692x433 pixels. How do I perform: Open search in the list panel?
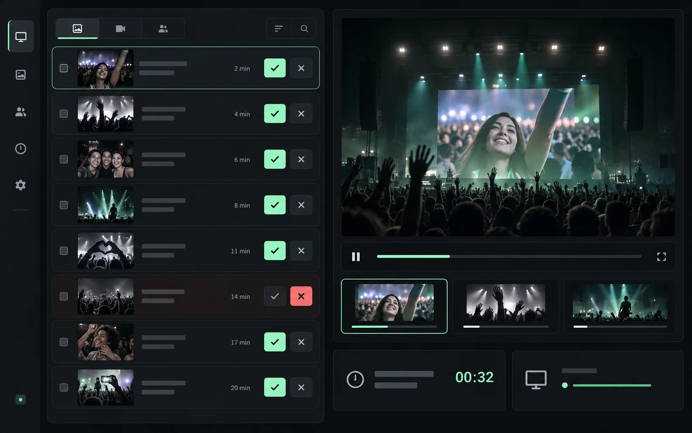(304, 29)
